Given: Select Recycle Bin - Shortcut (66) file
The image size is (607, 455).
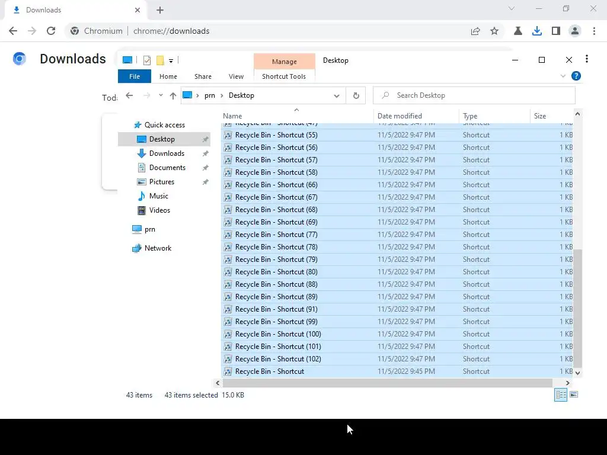Looking at the screenshot, I should click(x=397, y=185).
